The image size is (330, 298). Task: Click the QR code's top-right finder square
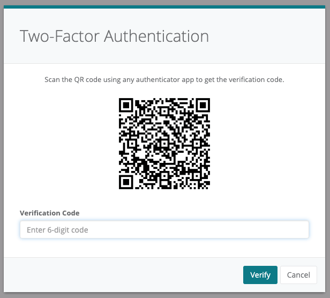202,105
